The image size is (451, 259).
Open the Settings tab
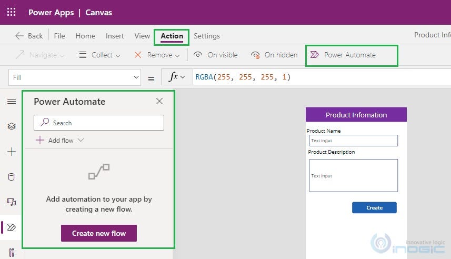tap(206, 36)
